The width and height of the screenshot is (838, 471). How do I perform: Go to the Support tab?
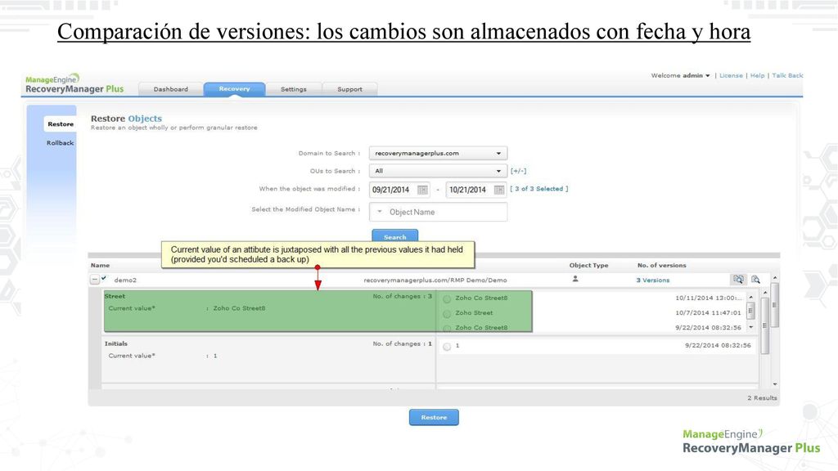coord(349,89)
